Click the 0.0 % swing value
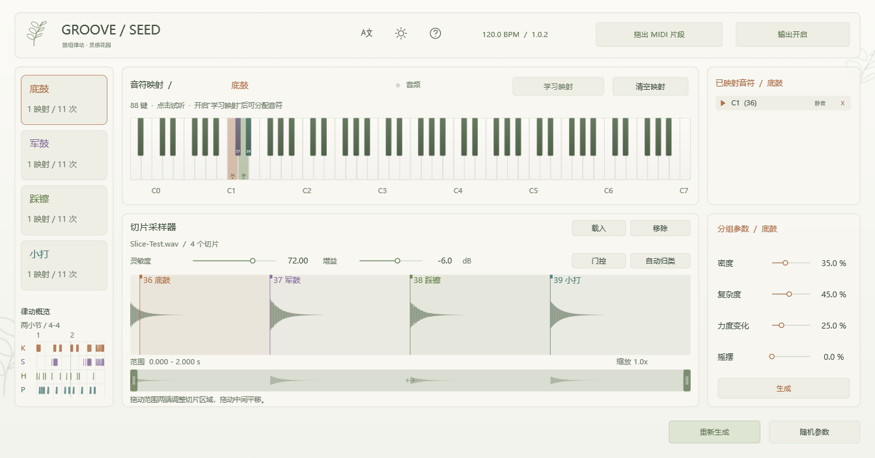 (834, 357)
